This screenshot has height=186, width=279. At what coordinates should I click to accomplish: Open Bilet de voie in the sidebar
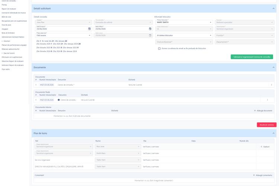(x=6, y=17)
